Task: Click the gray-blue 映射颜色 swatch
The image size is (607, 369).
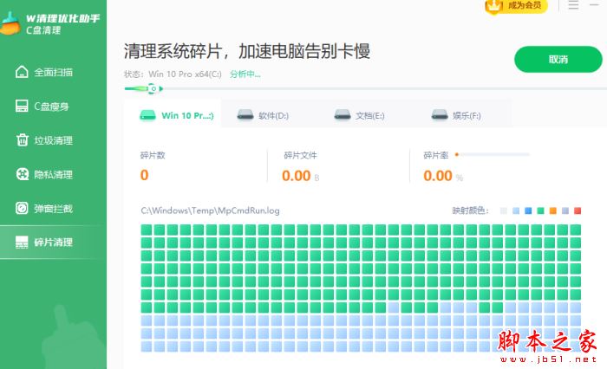Action: coord(565,210)
